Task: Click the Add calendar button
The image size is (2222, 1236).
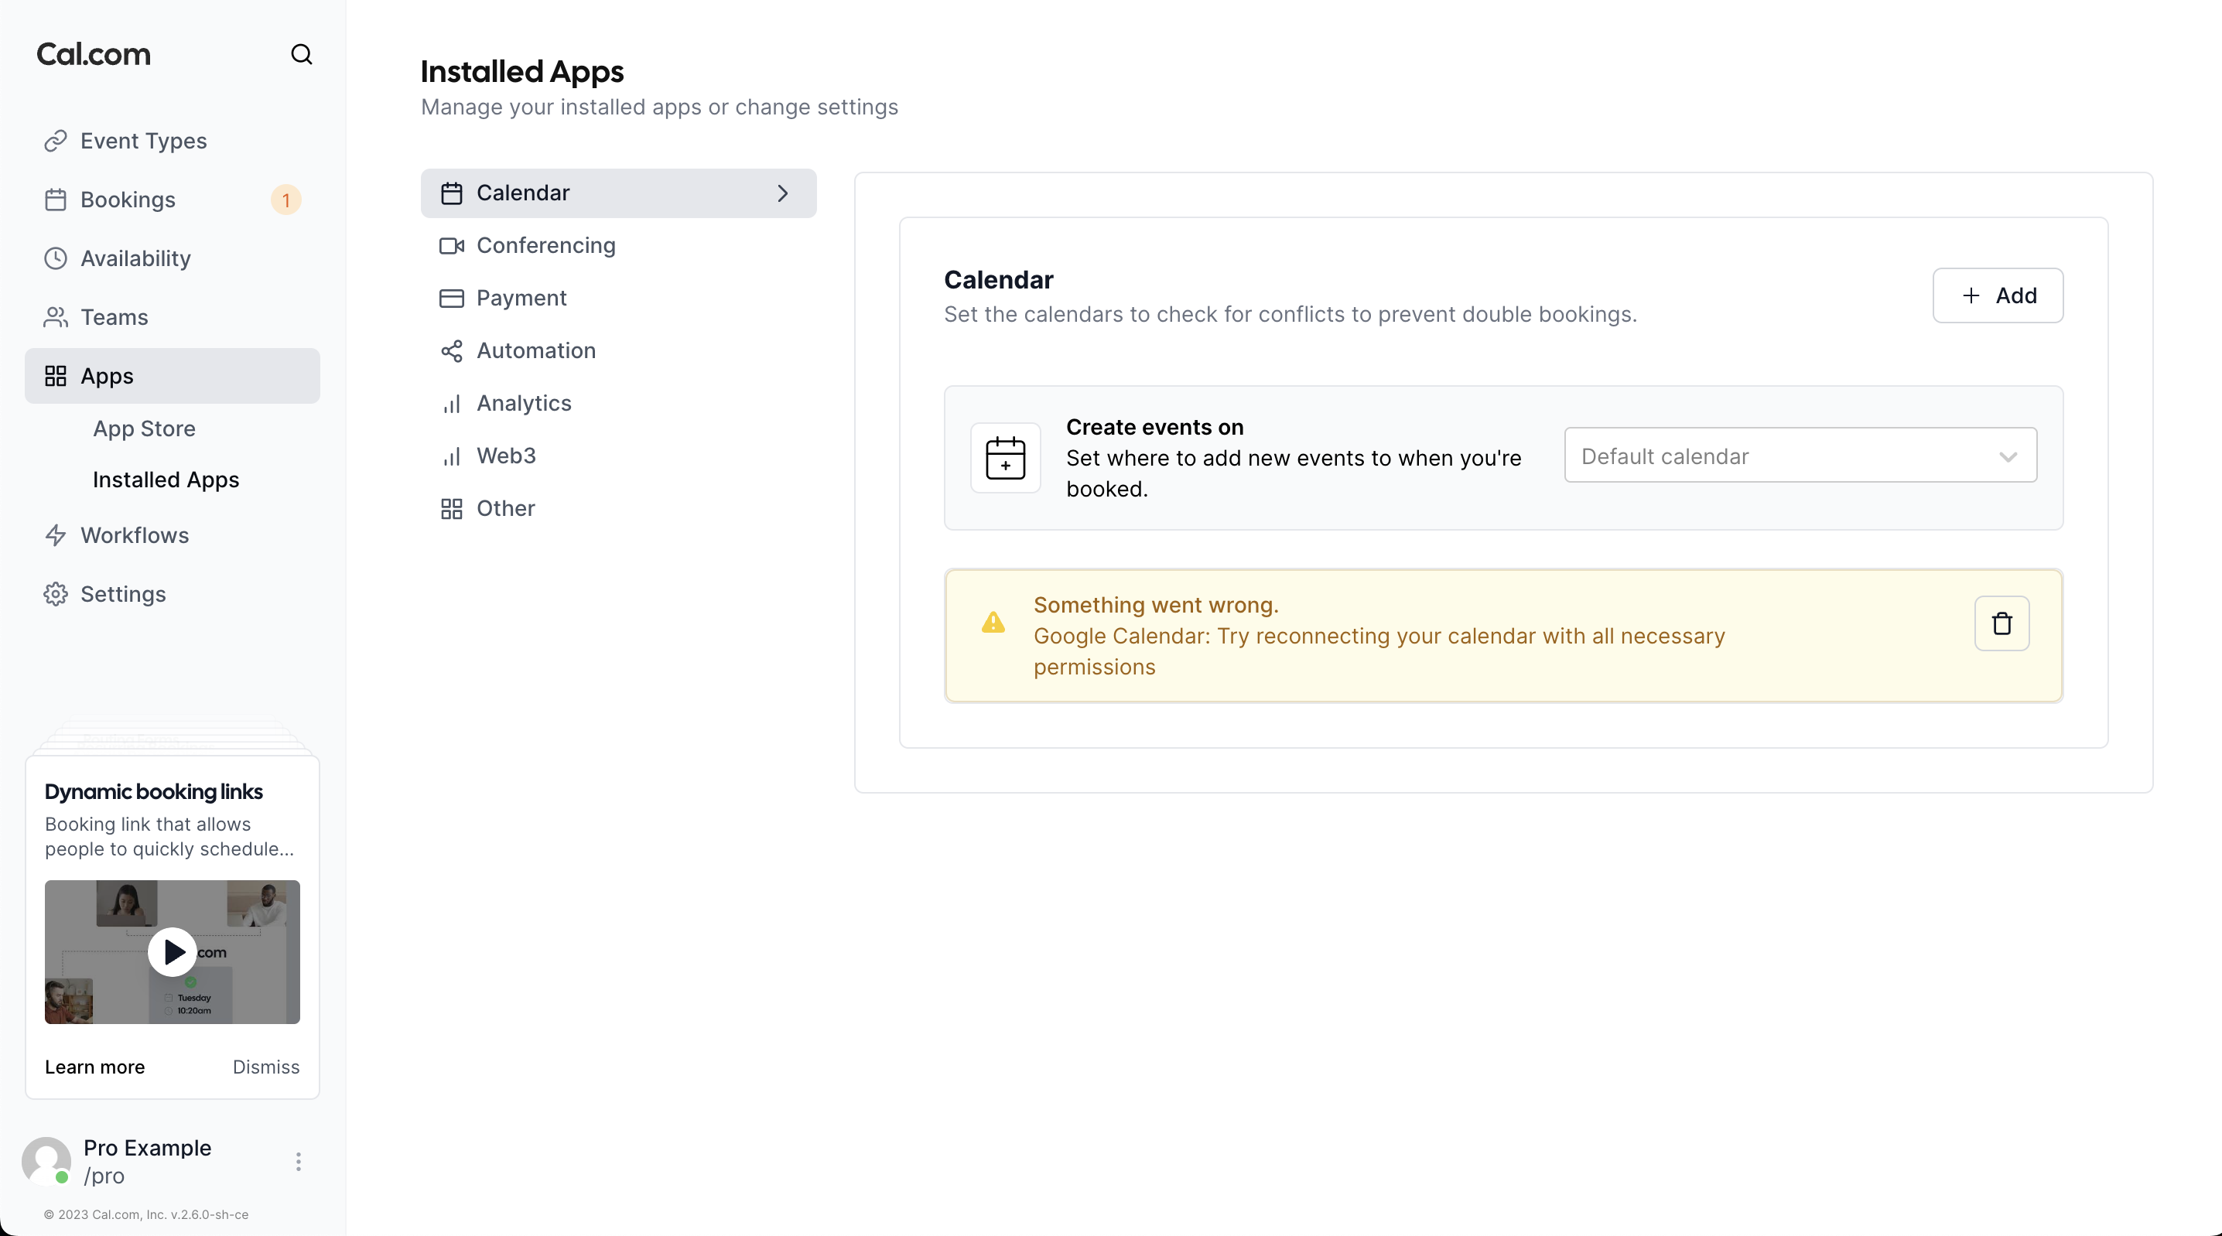Action: 1997,295
